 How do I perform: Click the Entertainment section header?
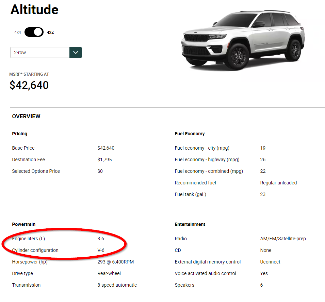tap(190, 224)
